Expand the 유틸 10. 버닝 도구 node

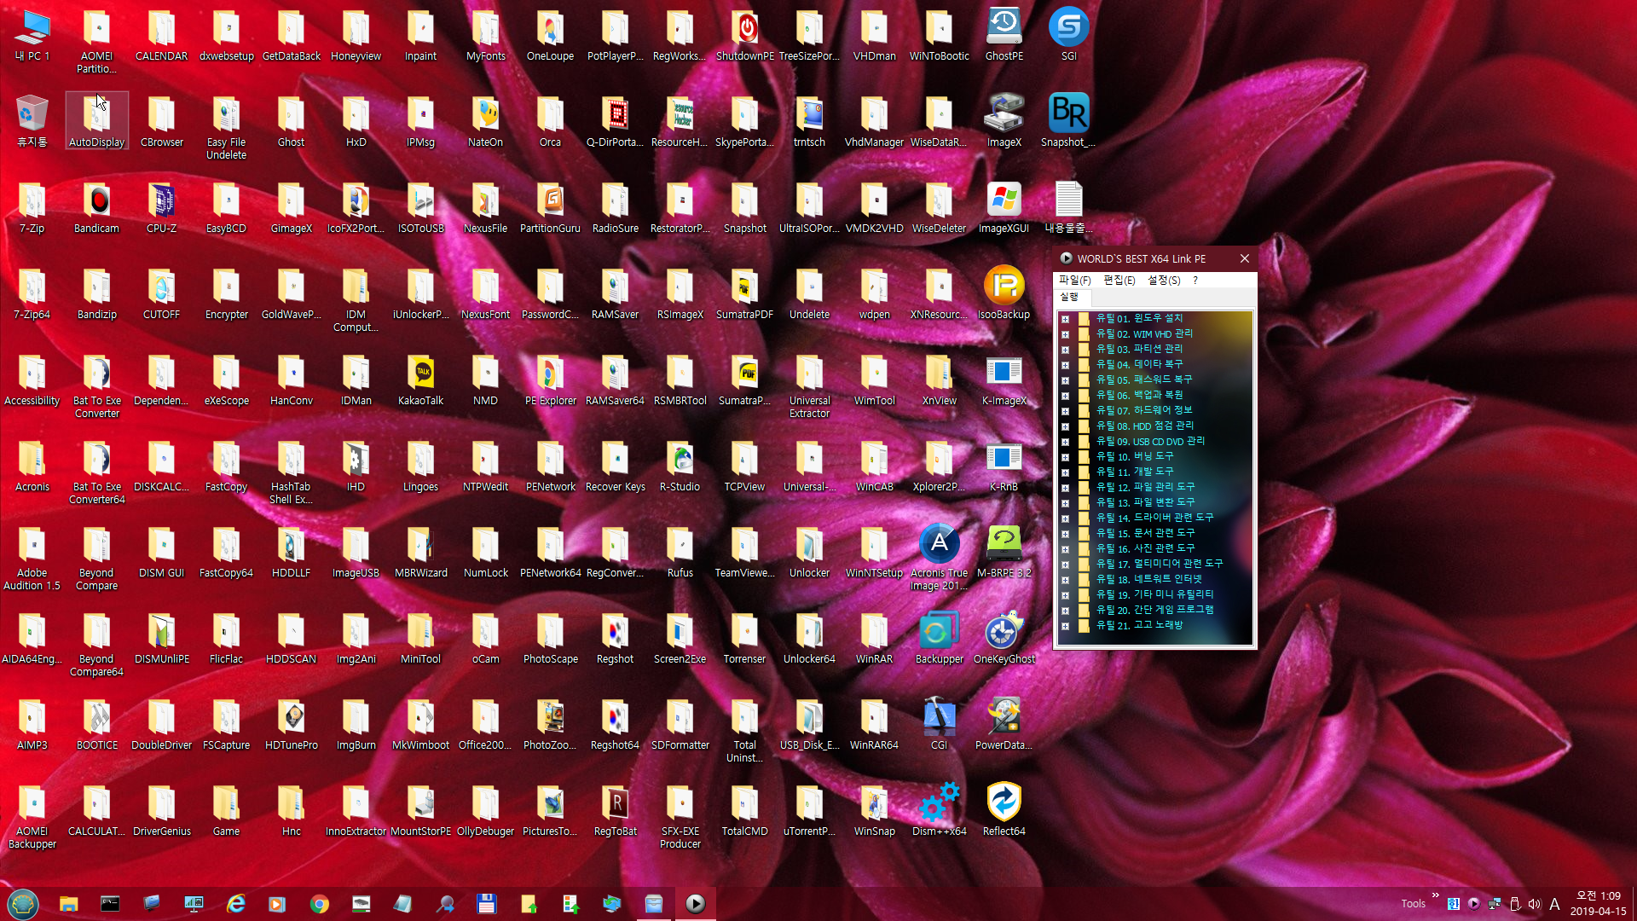pyautogui.click(x=1065, y=457)
